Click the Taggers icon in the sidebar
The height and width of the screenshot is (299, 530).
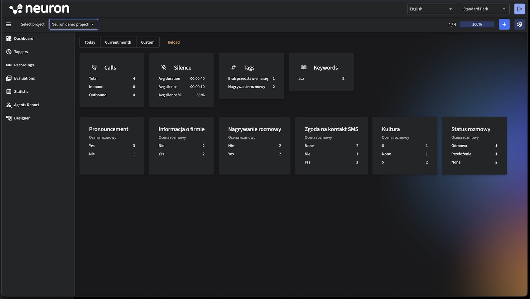tap(9, 52)
